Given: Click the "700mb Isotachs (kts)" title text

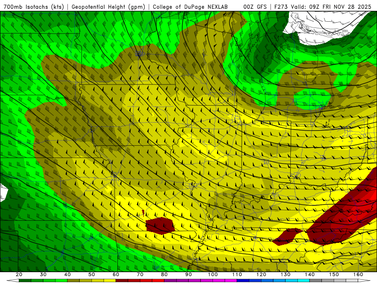Looking at the screenshot, I should (x=33, y=7).
